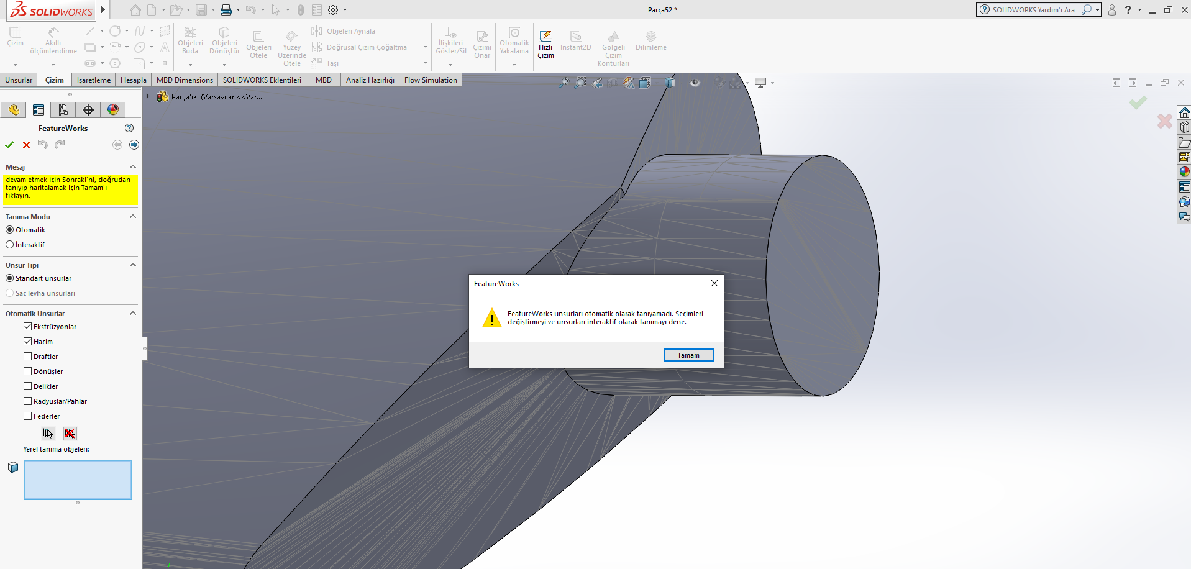Click the Hızlı Çizim toolbar icon
This screenshot has height=569, width=1191.
pyautogui.click(x=545, y=43)
